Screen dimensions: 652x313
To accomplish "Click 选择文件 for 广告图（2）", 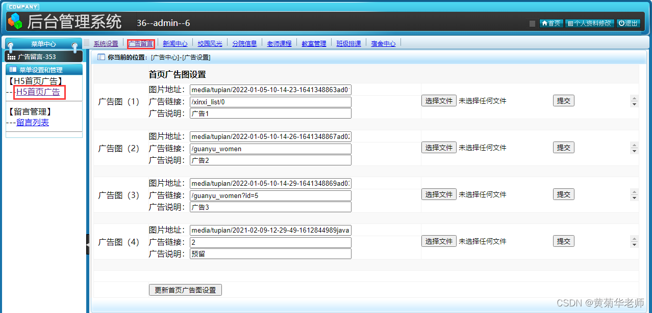I will pos(439,148).
